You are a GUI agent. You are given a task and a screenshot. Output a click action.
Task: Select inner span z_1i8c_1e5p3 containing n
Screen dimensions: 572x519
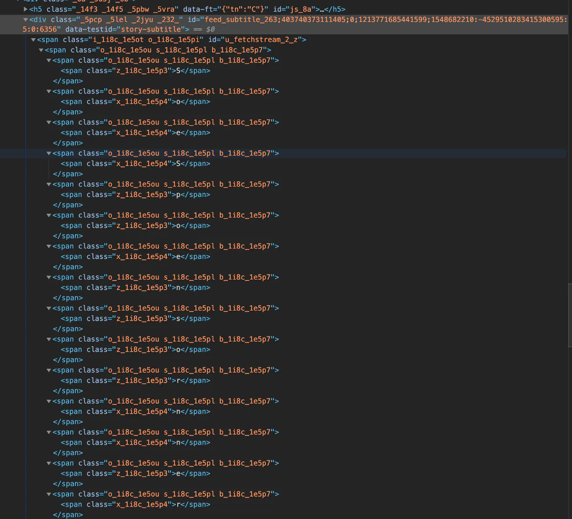pos(135,288)
